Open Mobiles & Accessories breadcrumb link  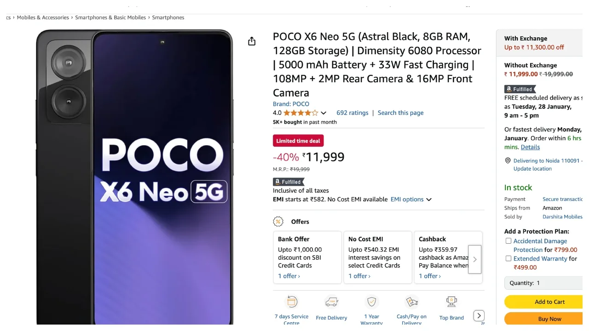(x=43, y=17)
